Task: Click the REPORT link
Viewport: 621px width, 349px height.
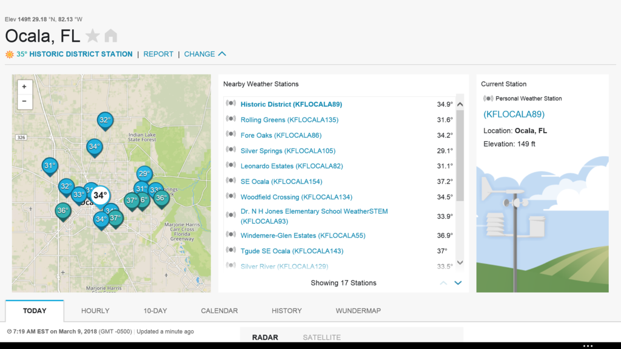Action: [x=158, y=54]
